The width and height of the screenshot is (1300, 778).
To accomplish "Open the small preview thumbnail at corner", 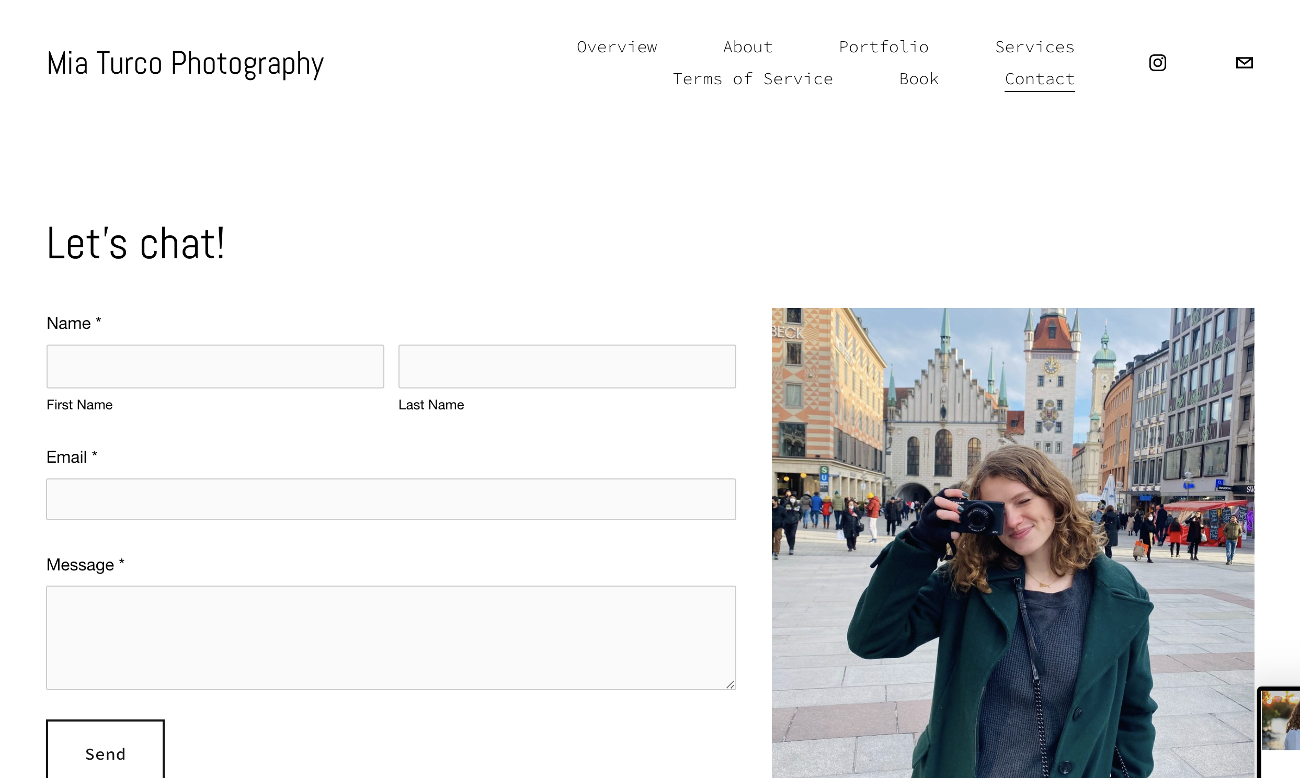I will [1280, 721].
